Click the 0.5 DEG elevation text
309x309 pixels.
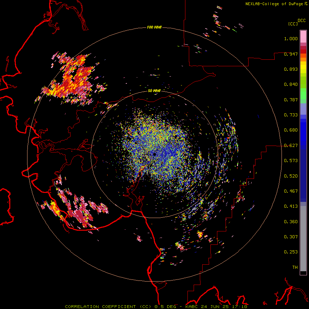pos(165,307)
